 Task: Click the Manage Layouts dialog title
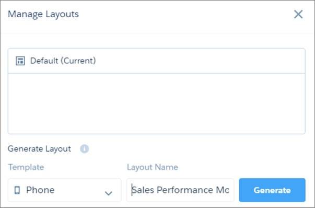[x=43, y=14]
